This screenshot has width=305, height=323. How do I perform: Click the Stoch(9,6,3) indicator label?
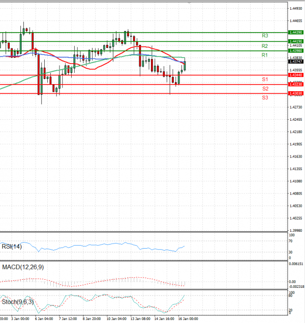coord(18,302)
